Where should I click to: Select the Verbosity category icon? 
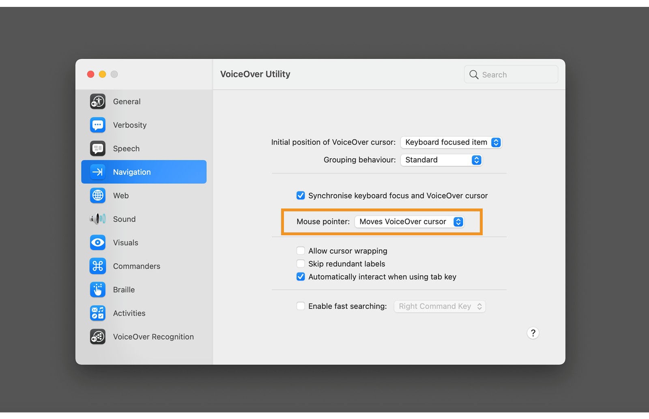pyautogui.click(x=97, y=125)
